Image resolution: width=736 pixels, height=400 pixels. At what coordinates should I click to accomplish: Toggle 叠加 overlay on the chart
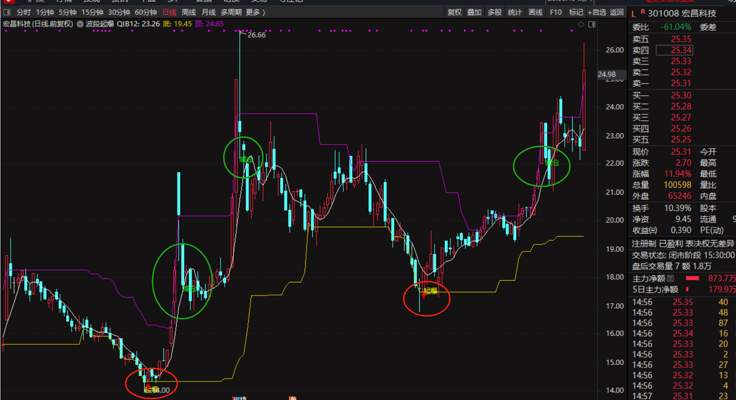(474, 12)
